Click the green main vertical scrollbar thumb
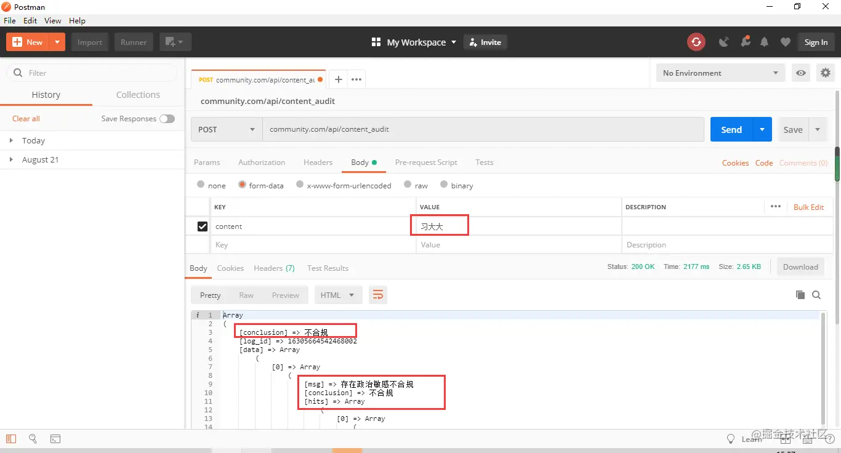841x453 pixels. pyautogui.click(x=837, y=164)
